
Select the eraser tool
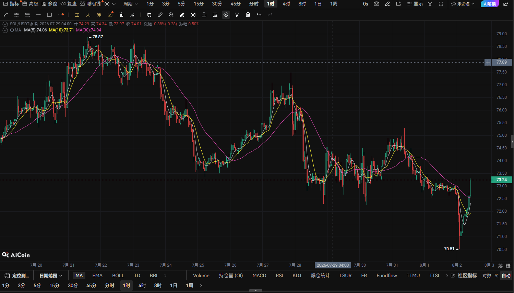click(x=182, y=15)
